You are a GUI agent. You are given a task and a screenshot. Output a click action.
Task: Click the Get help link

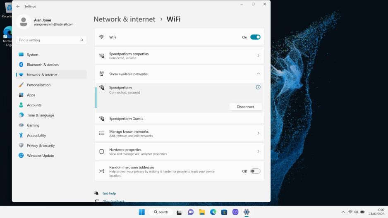109,193
